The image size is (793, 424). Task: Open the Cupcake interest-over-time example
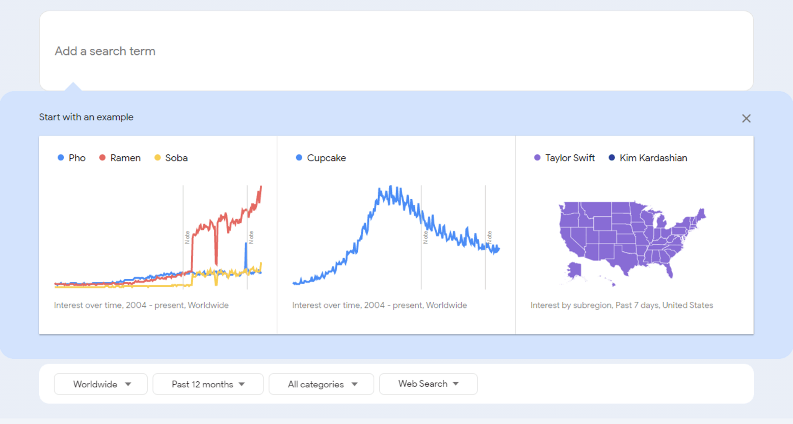tap(396, 234)
